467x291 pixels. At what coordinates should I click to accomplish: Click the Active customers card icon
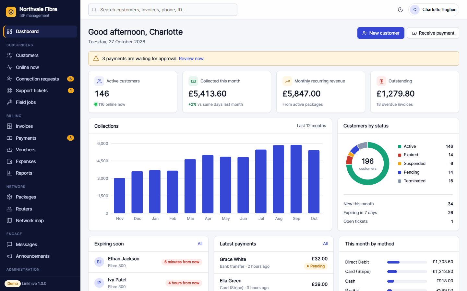tap(99, 81)
